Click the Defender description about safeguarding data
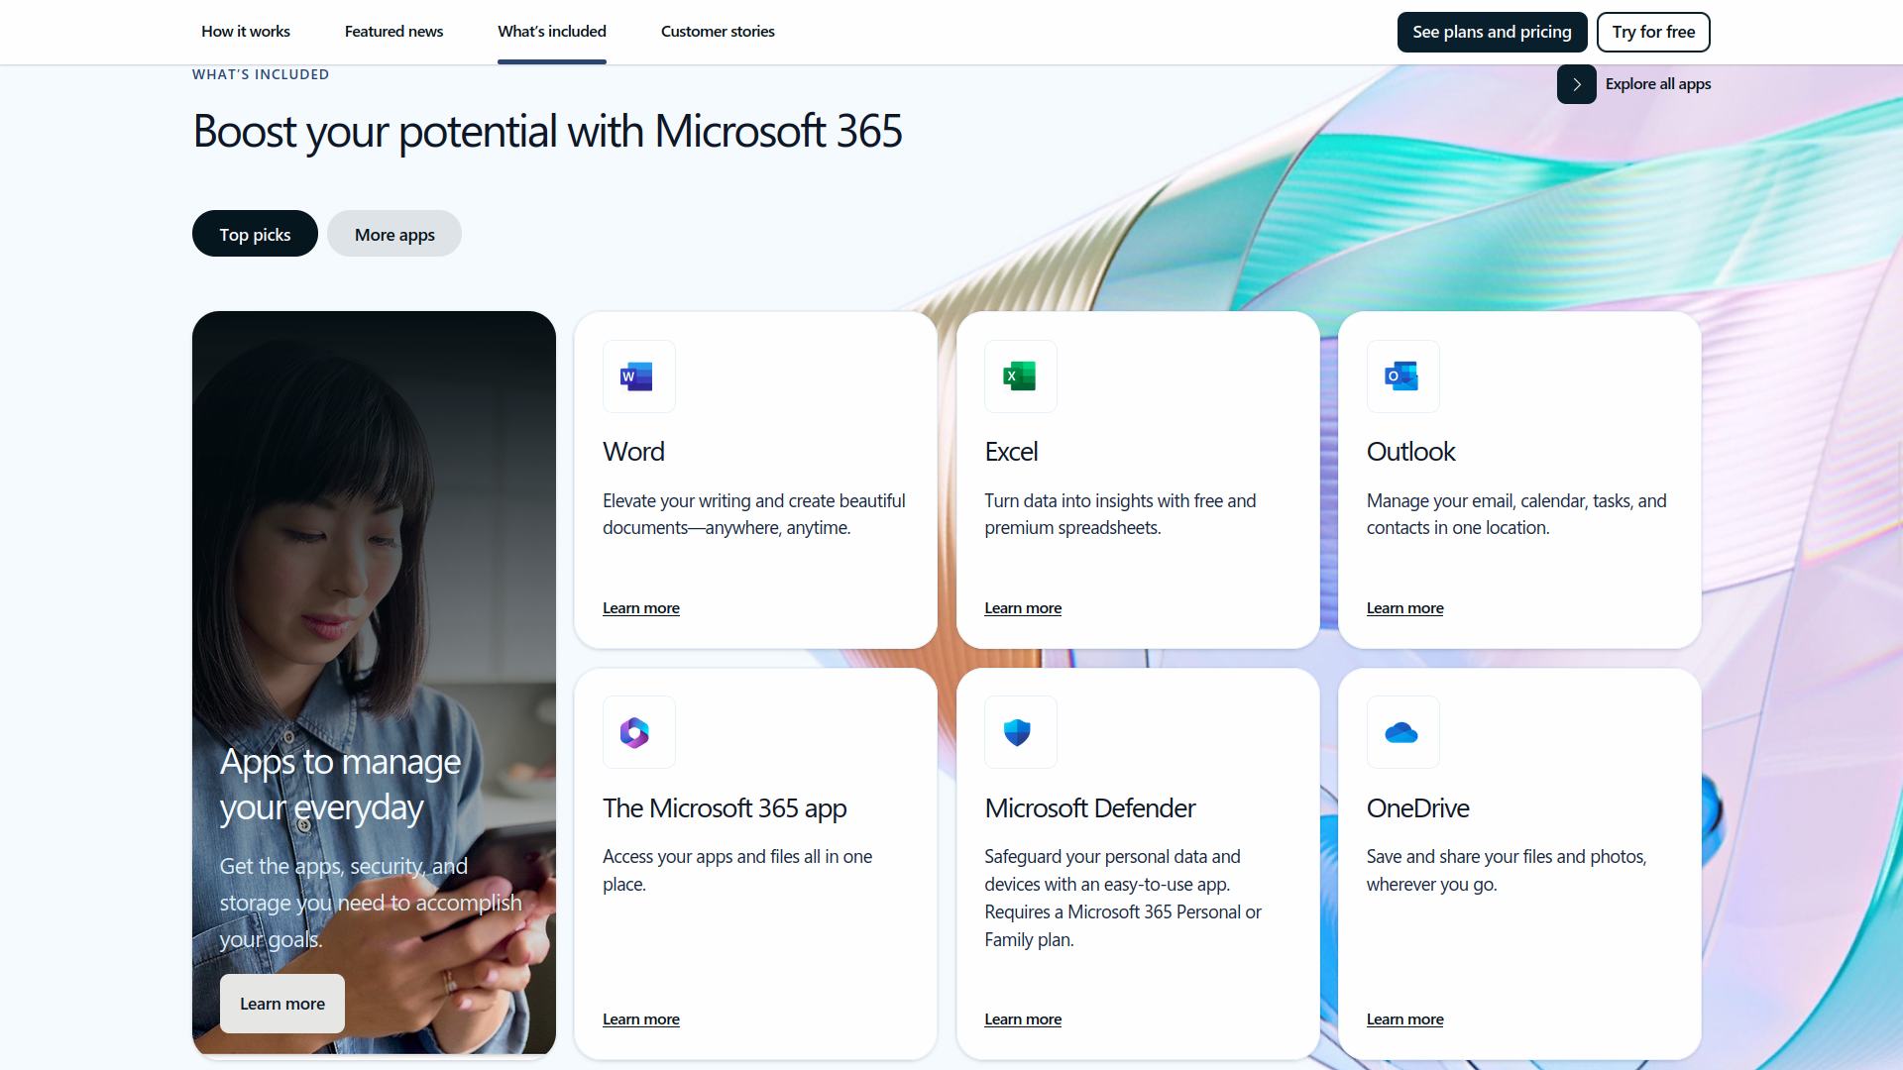The image size is (1903, 1070). coord(1123,898)
